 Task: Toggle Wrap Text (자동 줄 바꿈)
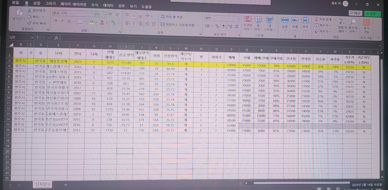(171, 17)
